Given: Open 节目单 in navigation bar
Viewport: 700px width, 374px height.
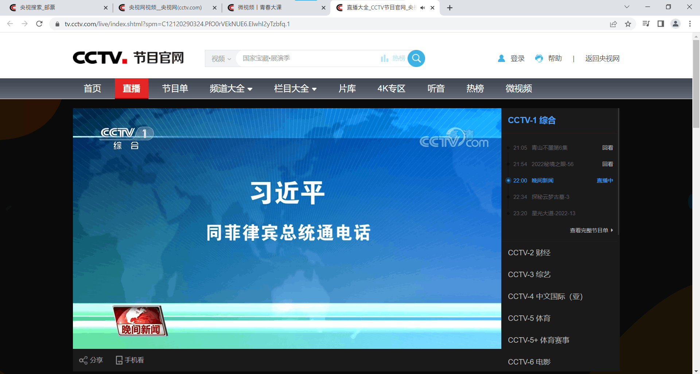Looking at the screenshot, I should pos(175,88).
